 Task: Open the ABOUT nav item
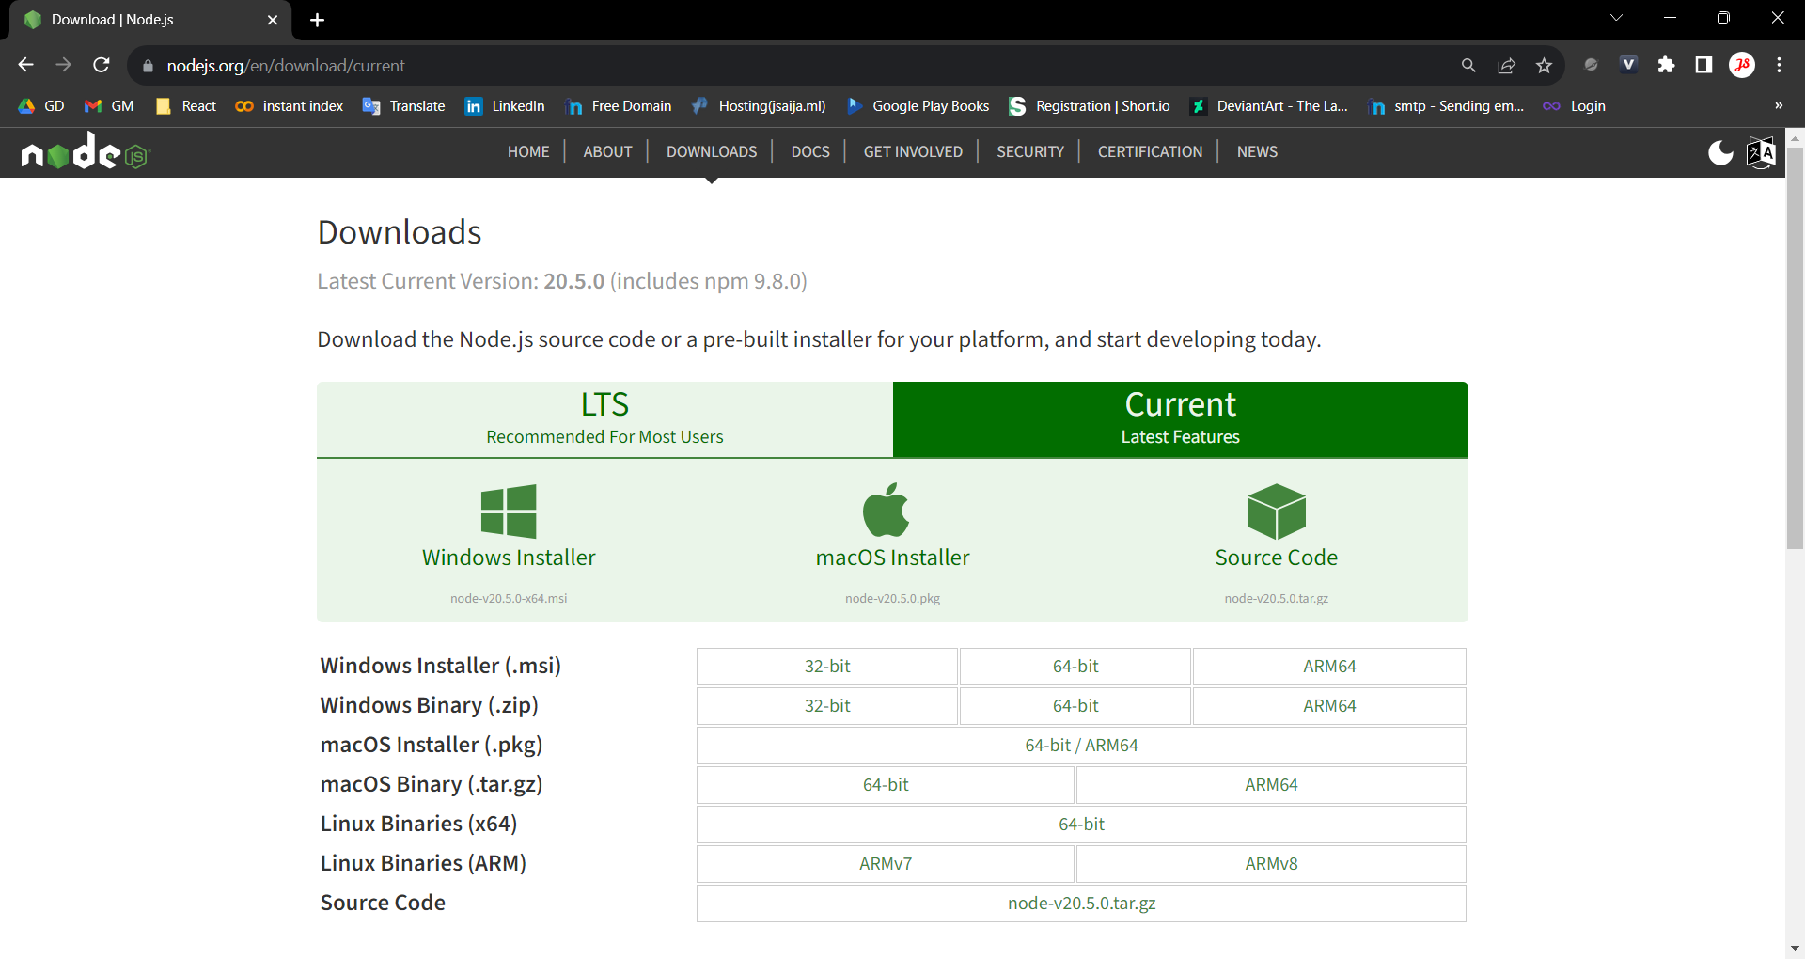(607, 151)
